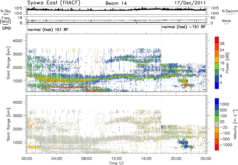Click the dashed CPID change marker at 18:00
238x165 pixels.
pyautogui.click(x=161, y=63)
